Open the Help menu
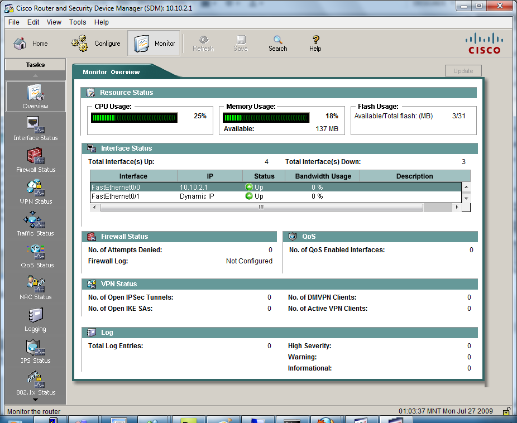Screen dimensions: 517x423 (101, 22)
